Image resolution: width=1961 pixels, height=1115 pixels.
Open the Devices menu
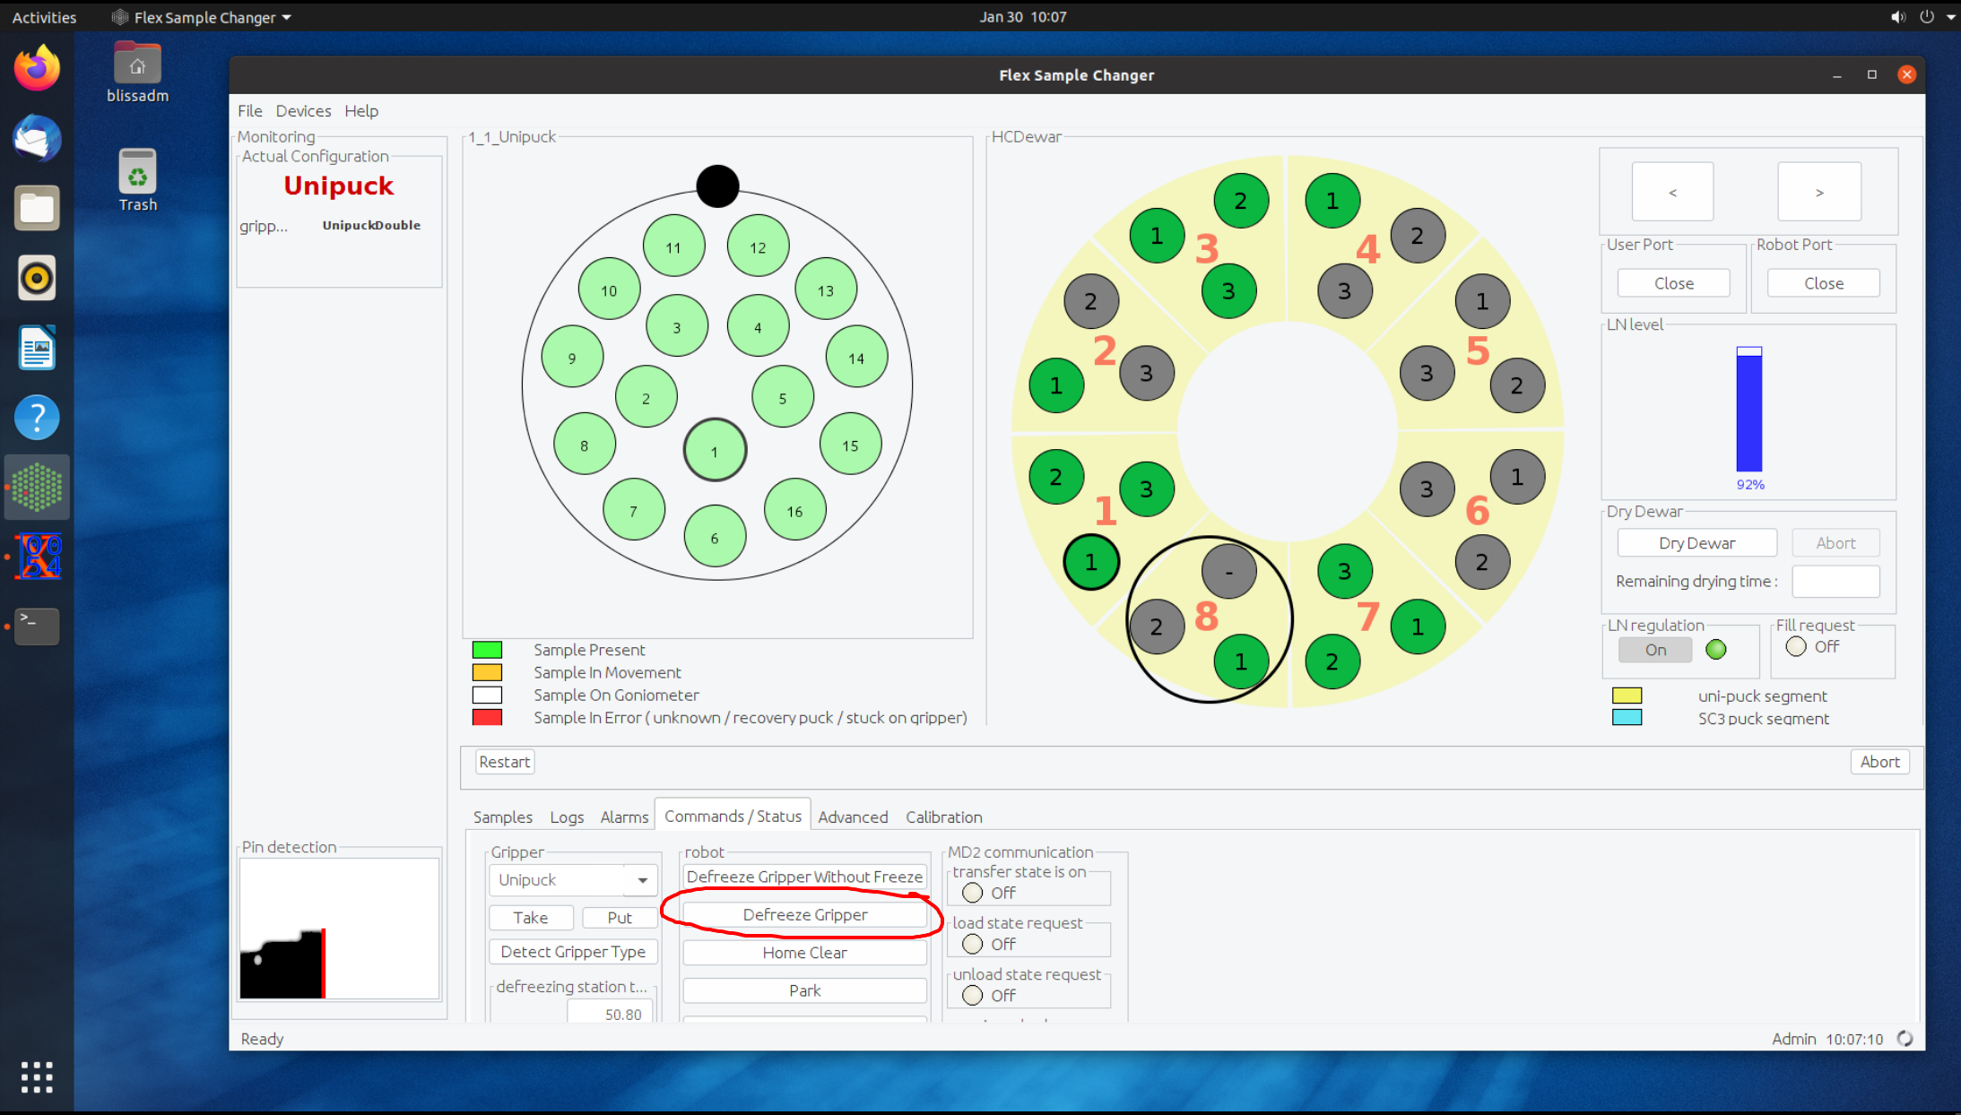click(303, 111)
